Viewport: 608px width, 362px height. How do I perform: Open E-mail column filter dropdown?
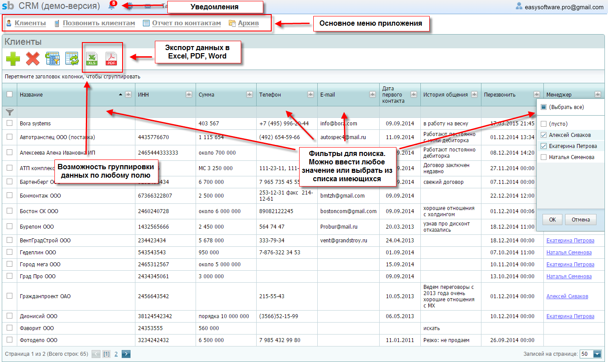(373, 94)
